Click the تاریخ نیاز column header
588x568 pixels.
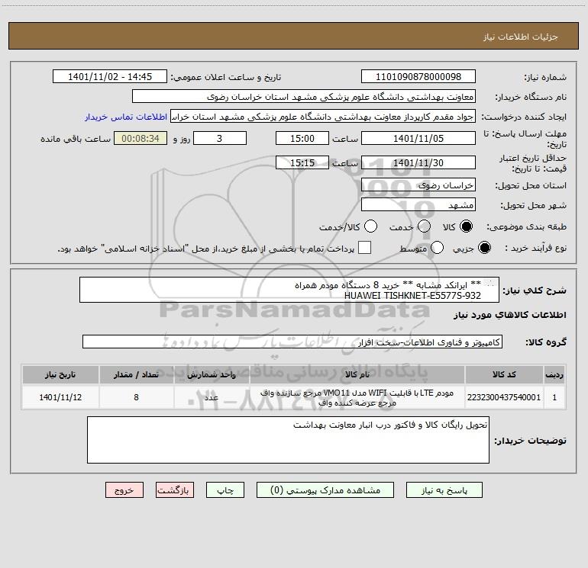(60, 375)
